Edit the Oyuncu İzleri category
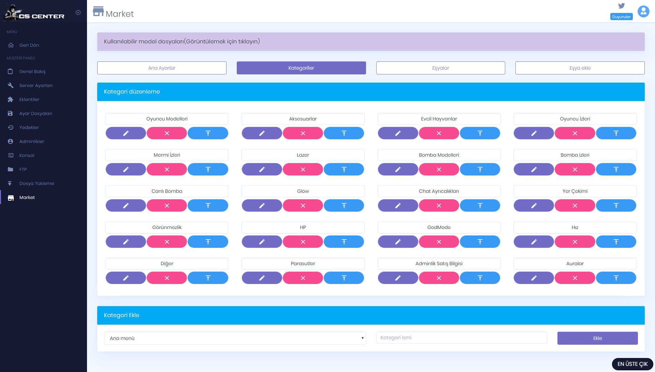655x372 pixels. [534, 133]
